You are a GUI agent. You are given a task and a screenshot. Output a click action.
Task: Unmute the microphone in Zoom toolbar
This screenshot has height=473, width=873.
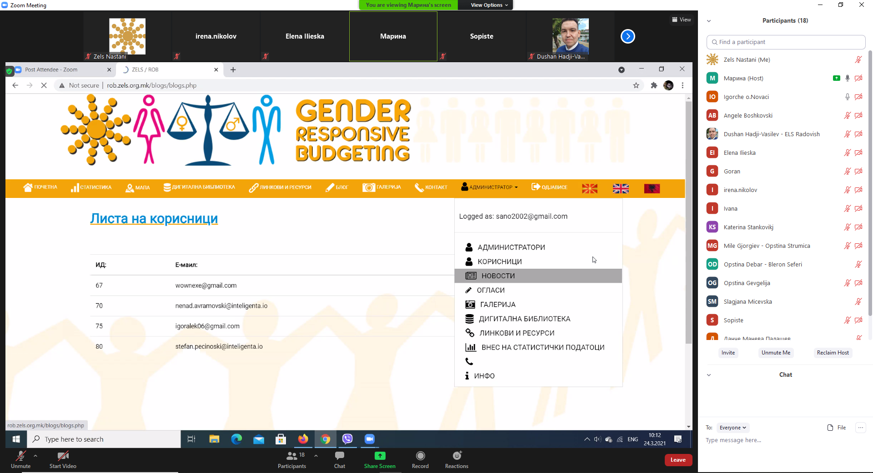pyautogui.click(x=21, y=456)
